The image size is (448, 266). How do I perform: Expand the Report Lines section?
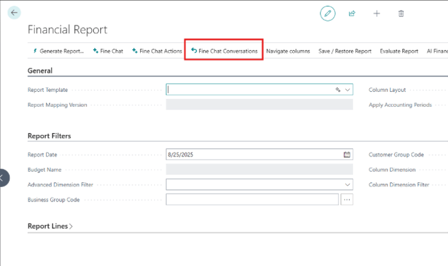pos(50,226)
